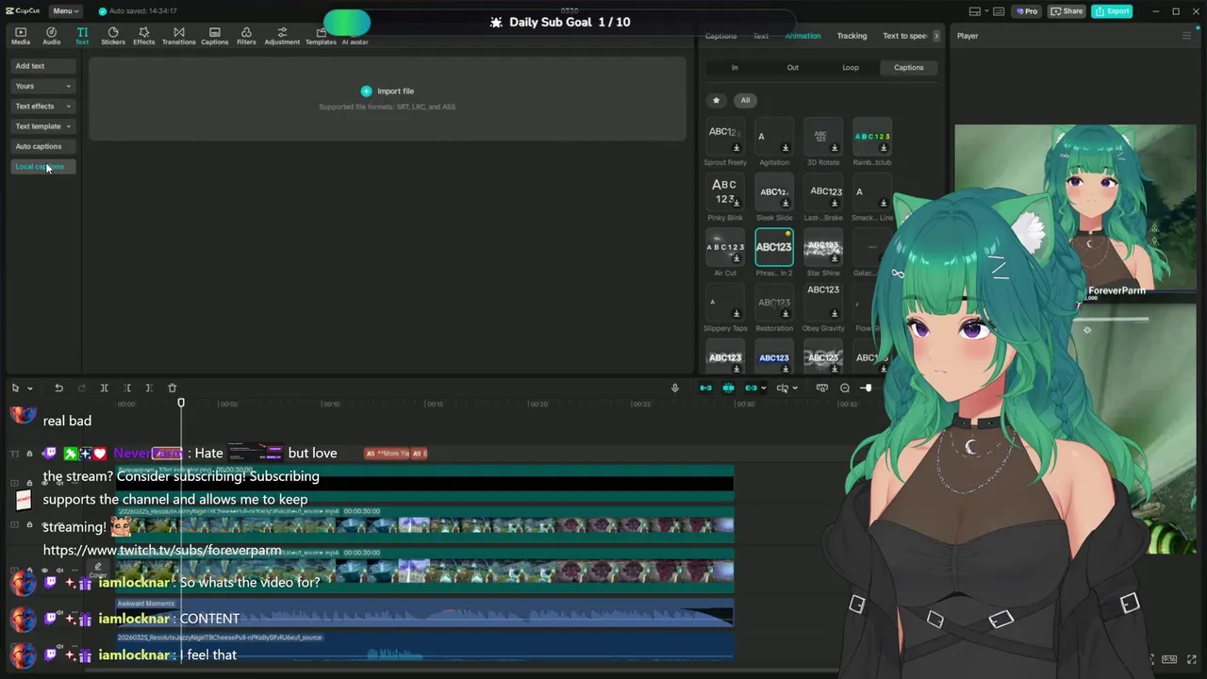Viewport: 1207px width, 679px height.
Task: Download the 3D Rotate animation
Action: [x=835, y=148]
